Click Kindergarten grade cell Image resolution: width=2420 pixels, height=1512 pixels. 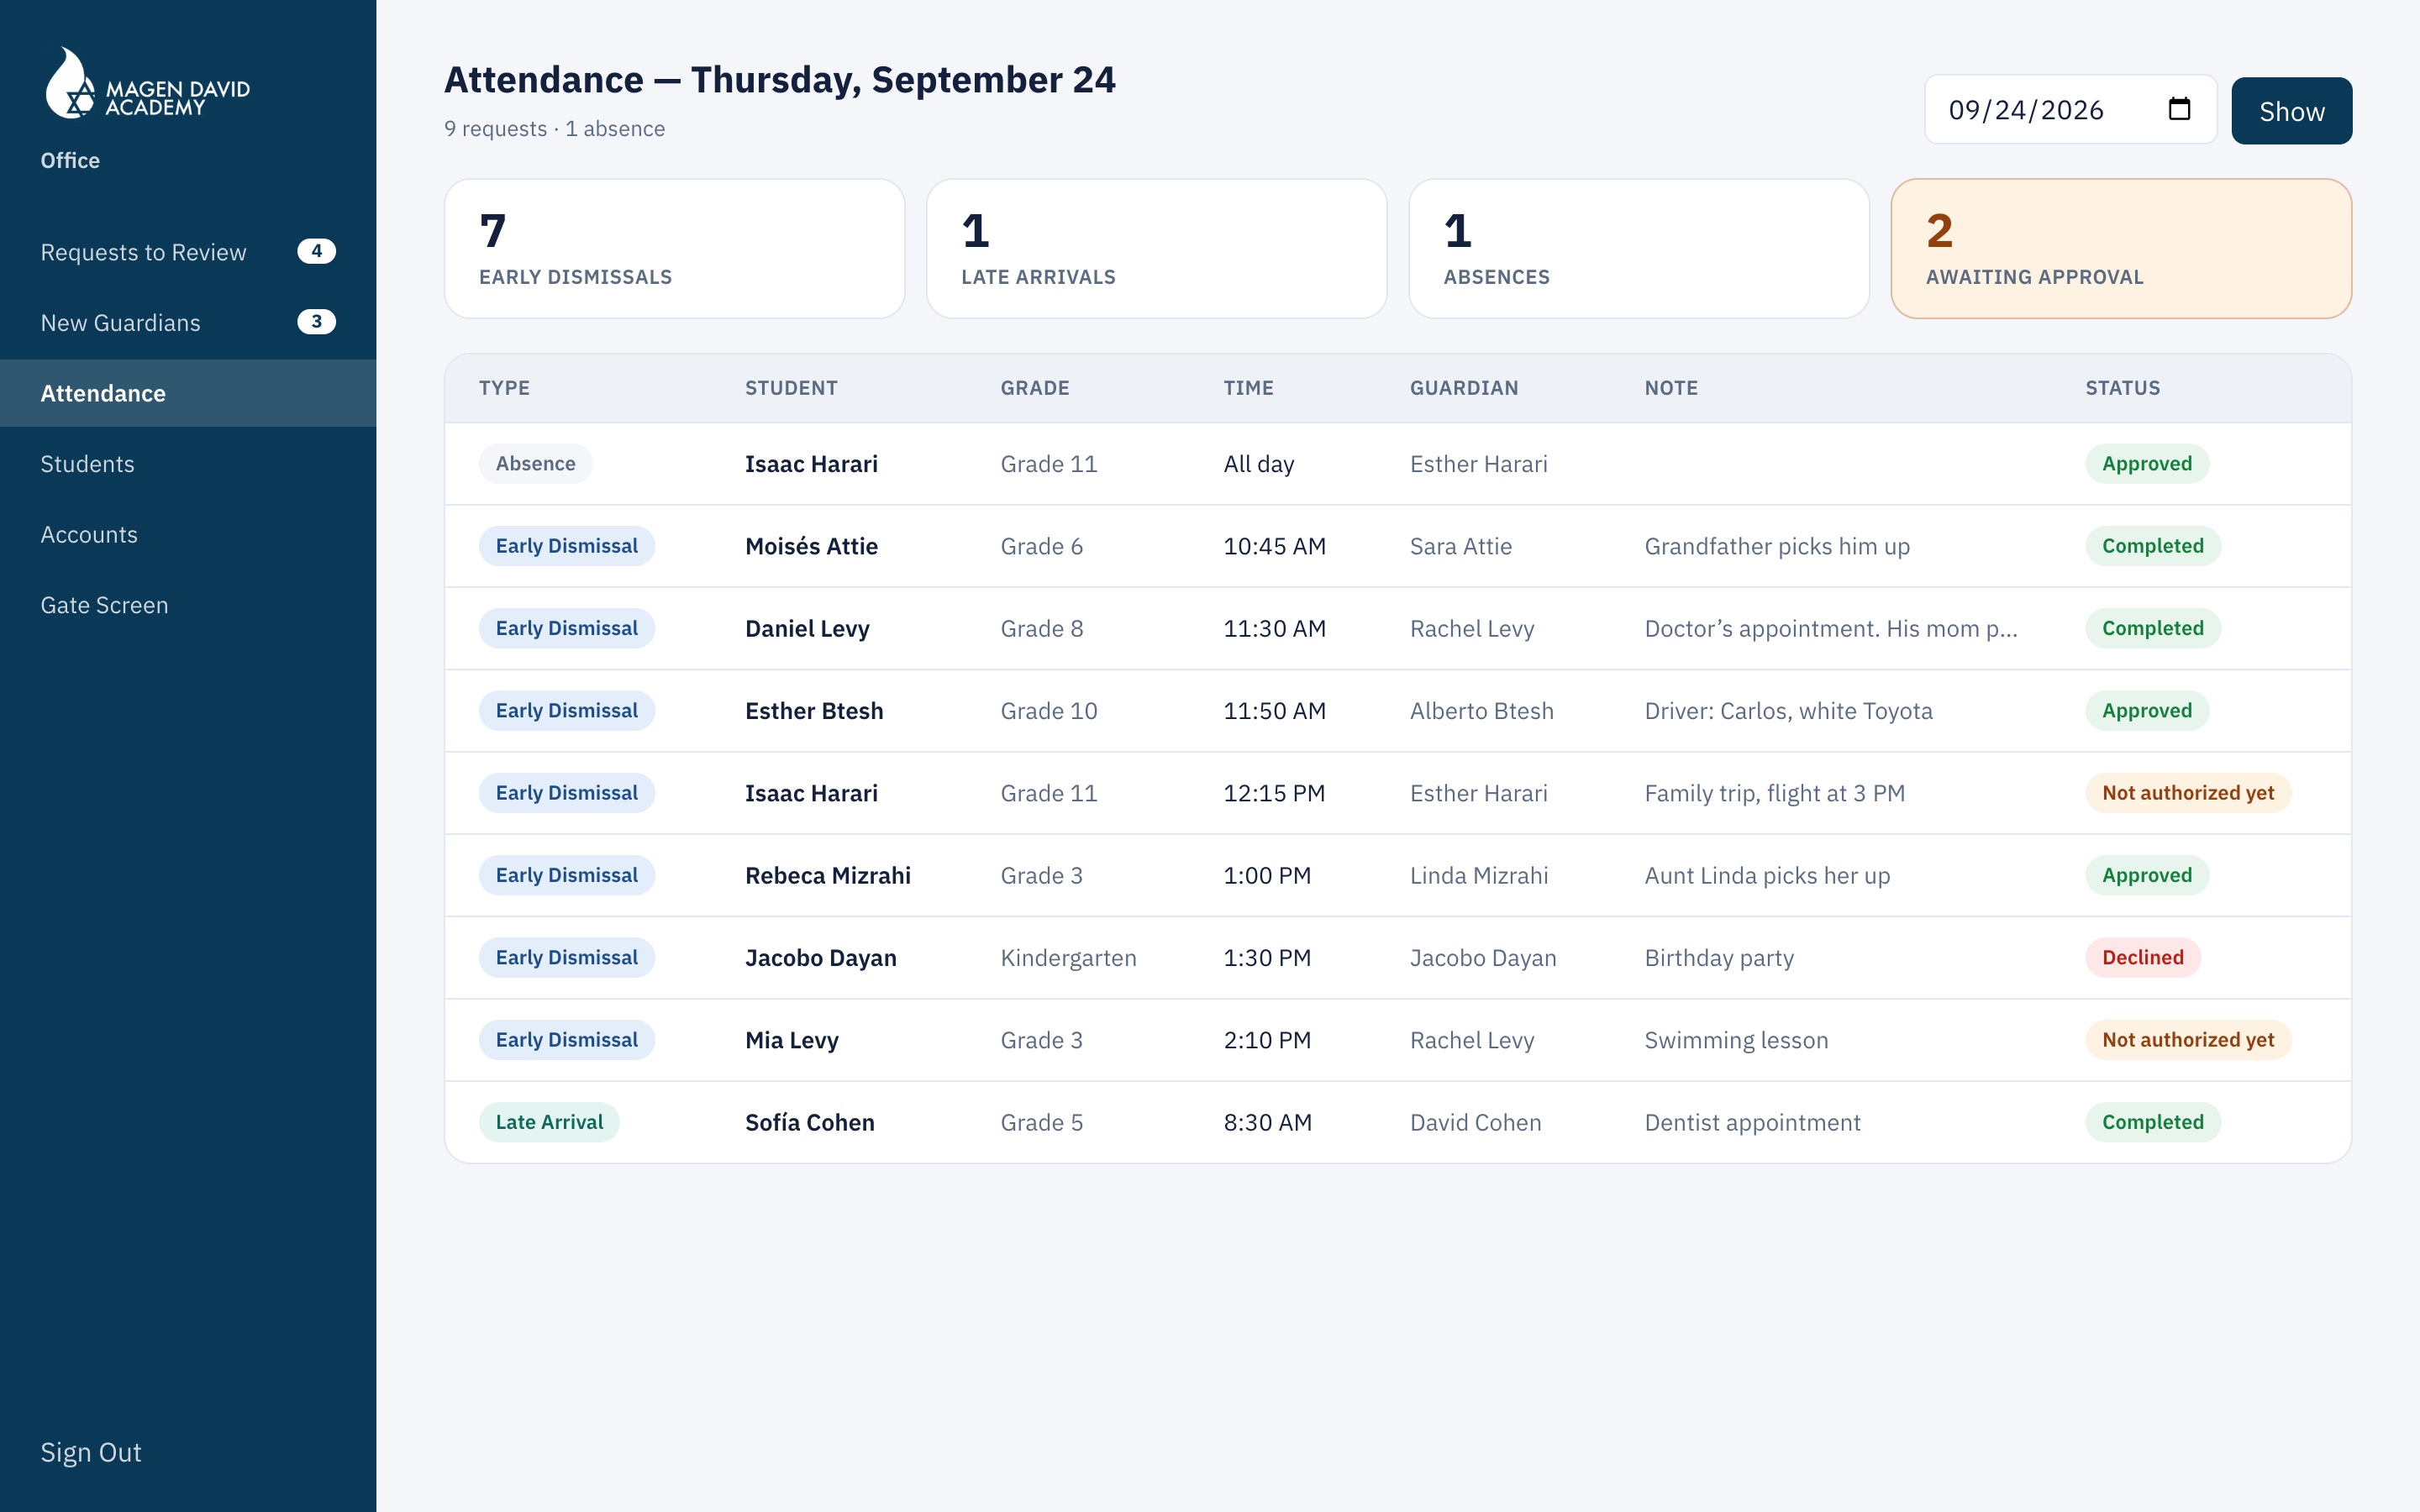click(x=1068, y=957)
